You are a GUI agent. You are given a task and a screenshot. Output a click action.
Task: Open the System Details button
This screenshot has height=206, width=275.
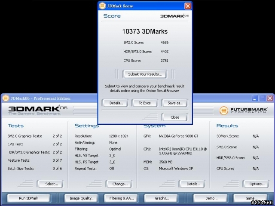point(192,184)
